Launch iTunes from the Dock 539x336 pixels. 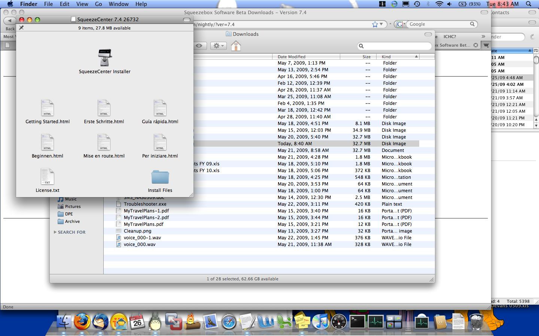pos(320,322)
